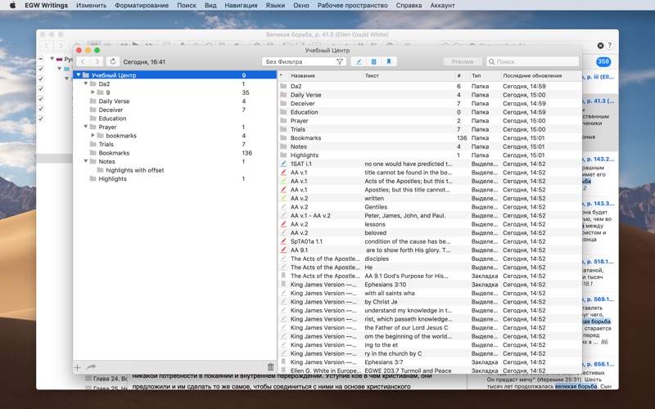The width and height of the screenshot is (655, 409).
Task: Click the red highlight icon of the AA 9.1 row
Action: tap(283, 250)
